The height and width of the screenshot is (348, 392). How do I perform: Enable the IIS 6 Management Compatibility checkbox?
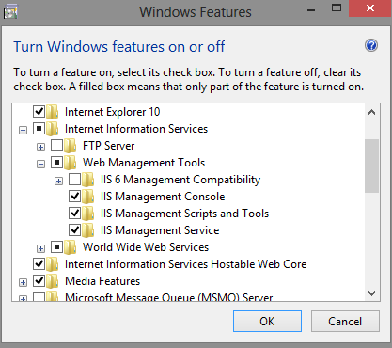coord(74,180)
